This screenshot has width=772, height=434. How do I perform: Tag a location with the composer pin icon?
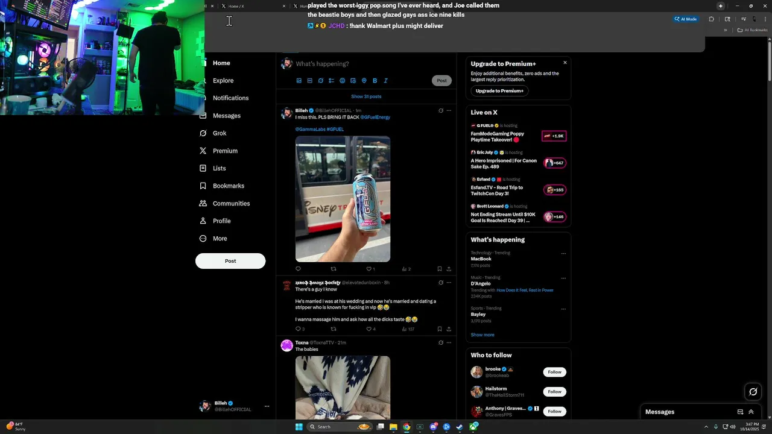[x=364, y=81]
